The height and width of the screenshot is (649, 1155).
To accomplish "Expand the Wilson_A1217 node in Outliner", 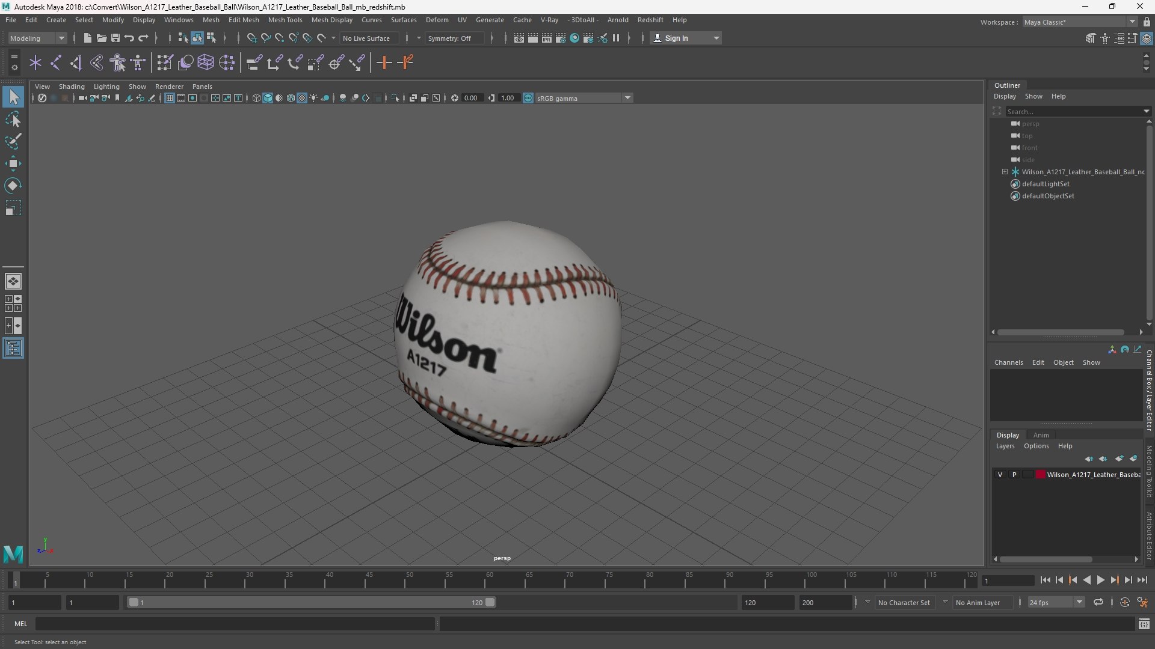I will (1005, 172).
